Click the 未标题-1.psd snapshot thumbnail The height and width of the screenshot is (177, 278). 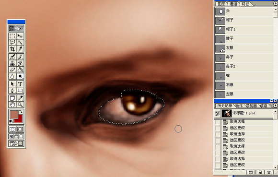click(227, 113)
